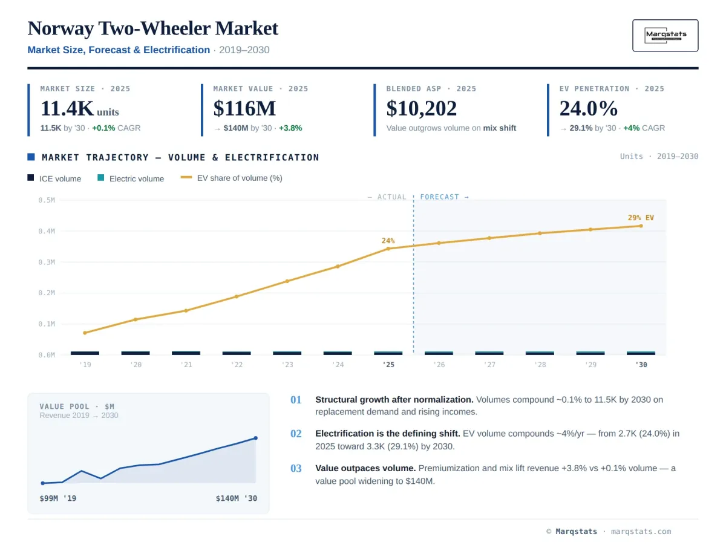Click the 11.4K units market size value
The height and width of the screenshot is (551, 726).
(x=79, y=108)
